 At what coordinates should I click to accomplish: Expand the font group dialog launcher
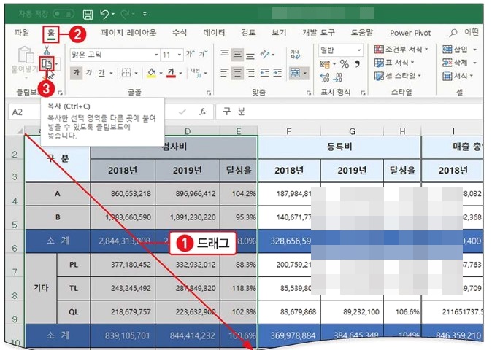pos(208,93)
